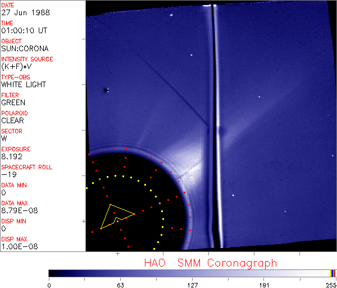Click the WHITE LIGHT observation type text
This screenshot has height=288, width=337.
click(x=24, y=84)
